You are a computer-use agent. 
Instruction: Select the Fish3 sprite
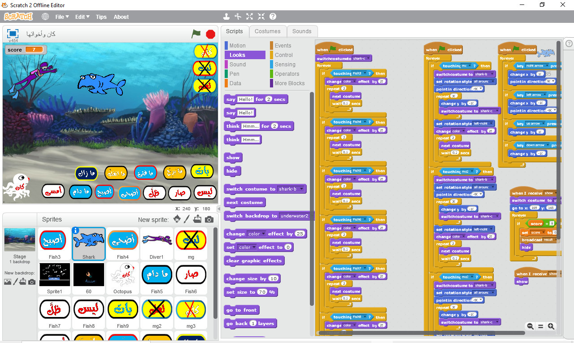click(x=55, y=243)
